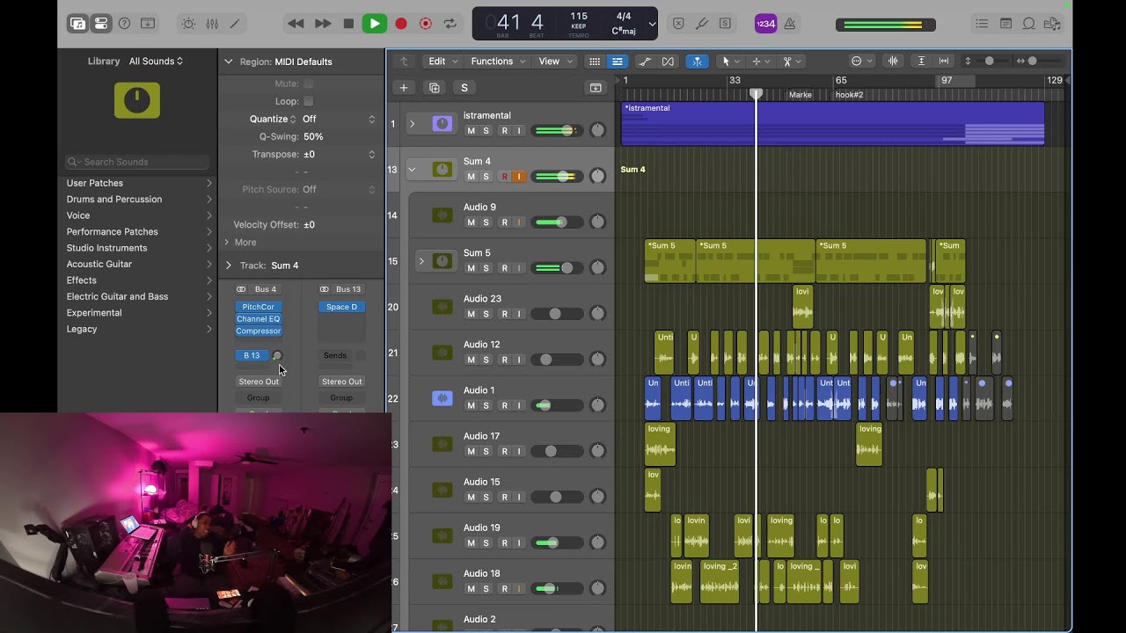Open the Tuner

pyautogui.click(x=702, y=24)
